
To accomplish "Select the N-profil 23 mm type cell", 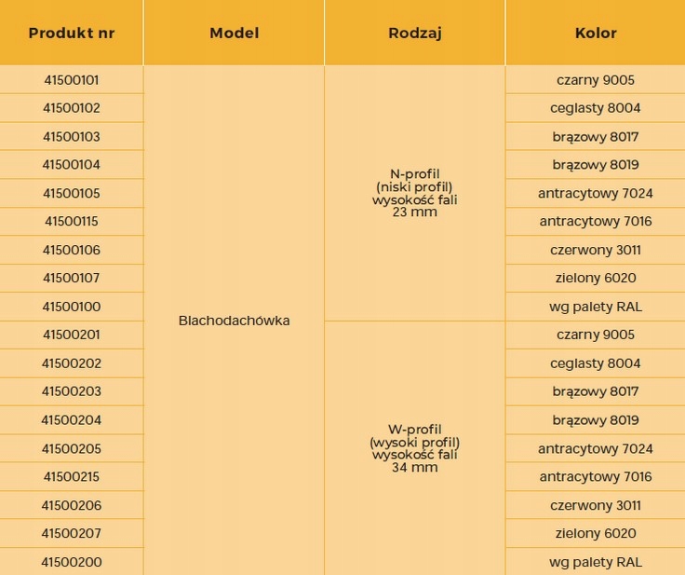I will pyautogui.click(x=414, y=193).
